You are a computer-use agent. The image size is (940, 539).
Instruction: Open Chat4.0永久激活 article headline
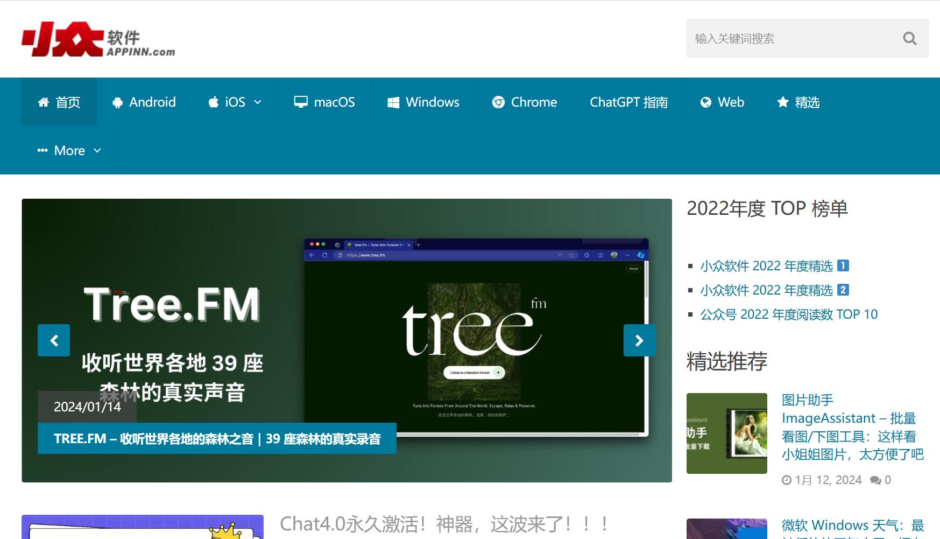[444, 523]
